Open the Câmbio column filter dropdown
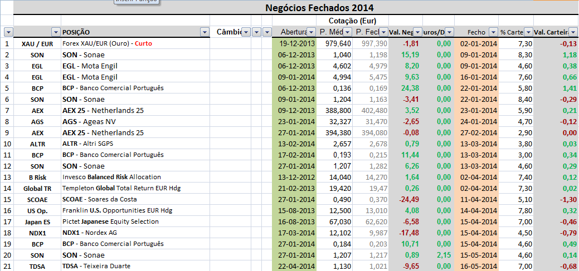579x271 pixels. (x=247, y=32)
